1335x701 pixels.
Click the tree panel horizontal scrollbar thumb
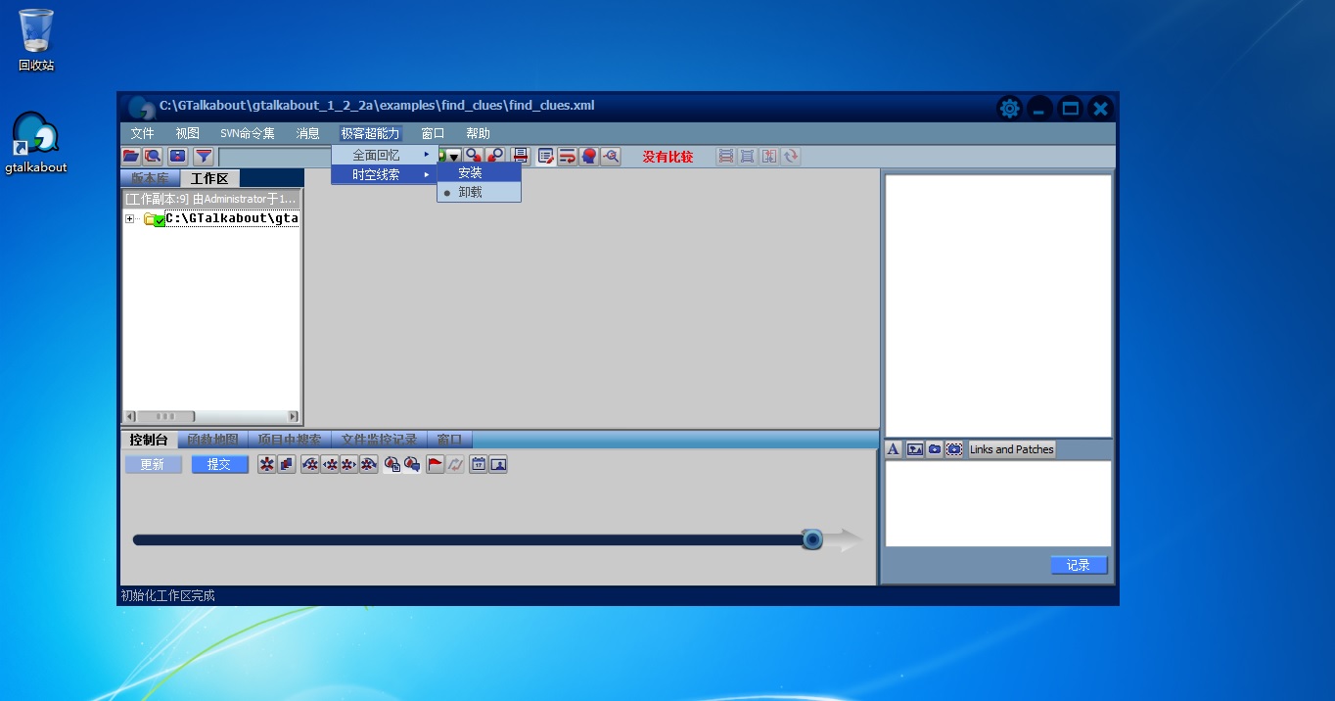(x=166, y=416)
